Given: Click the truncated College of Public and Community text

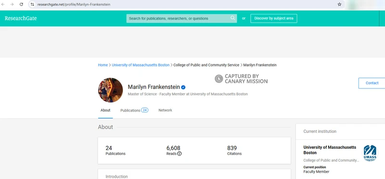Looking at the screenshot, I should click(x=331, y=160).
